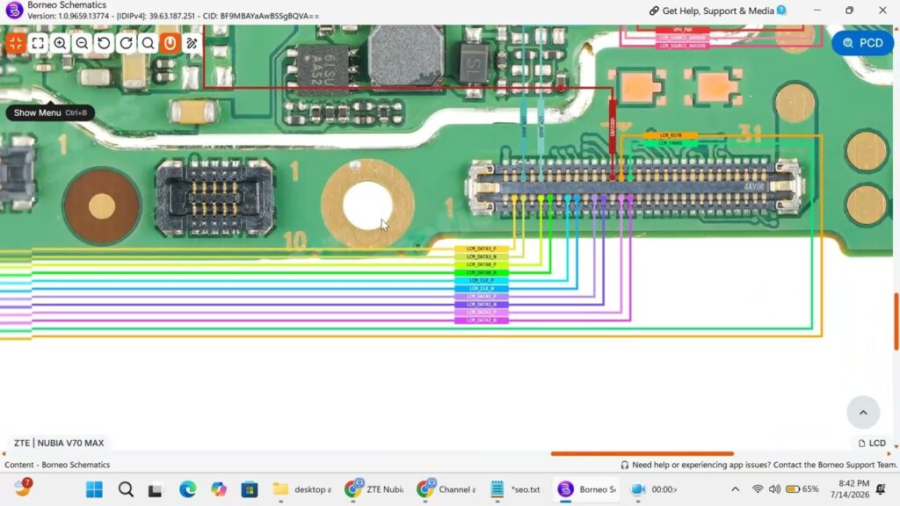Switch to the ZTE Nubia Chrome window
Viewport: 900px width, 506px height.
[x=374, y=489]
